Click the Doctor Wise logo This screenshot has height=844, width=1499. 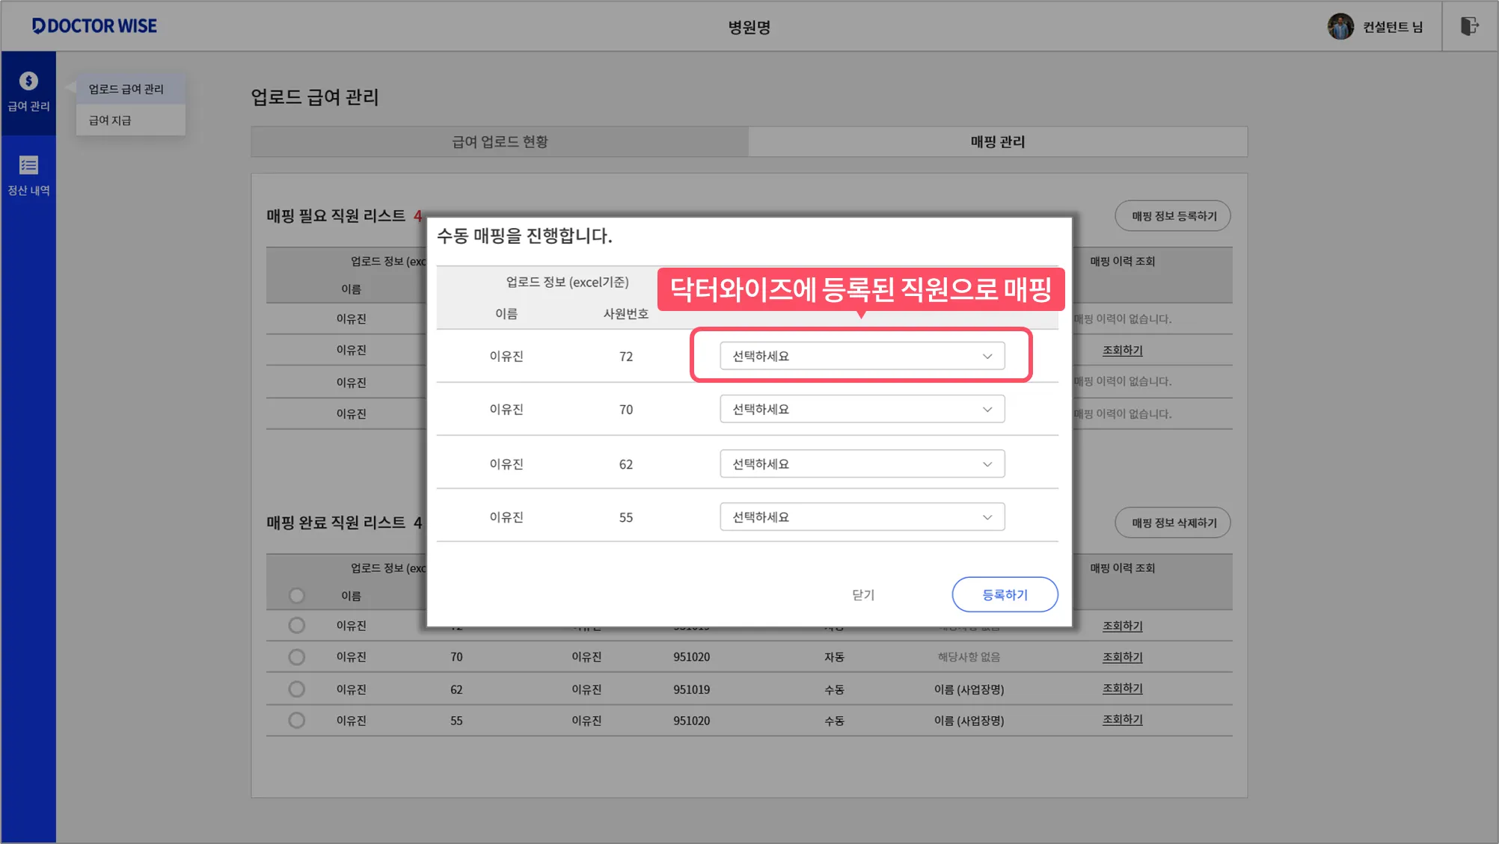click(x=94, y=26)
